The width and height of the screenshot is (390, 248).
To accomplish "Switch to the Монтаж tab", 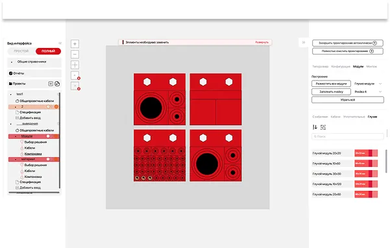I will [x=372, y=67].
